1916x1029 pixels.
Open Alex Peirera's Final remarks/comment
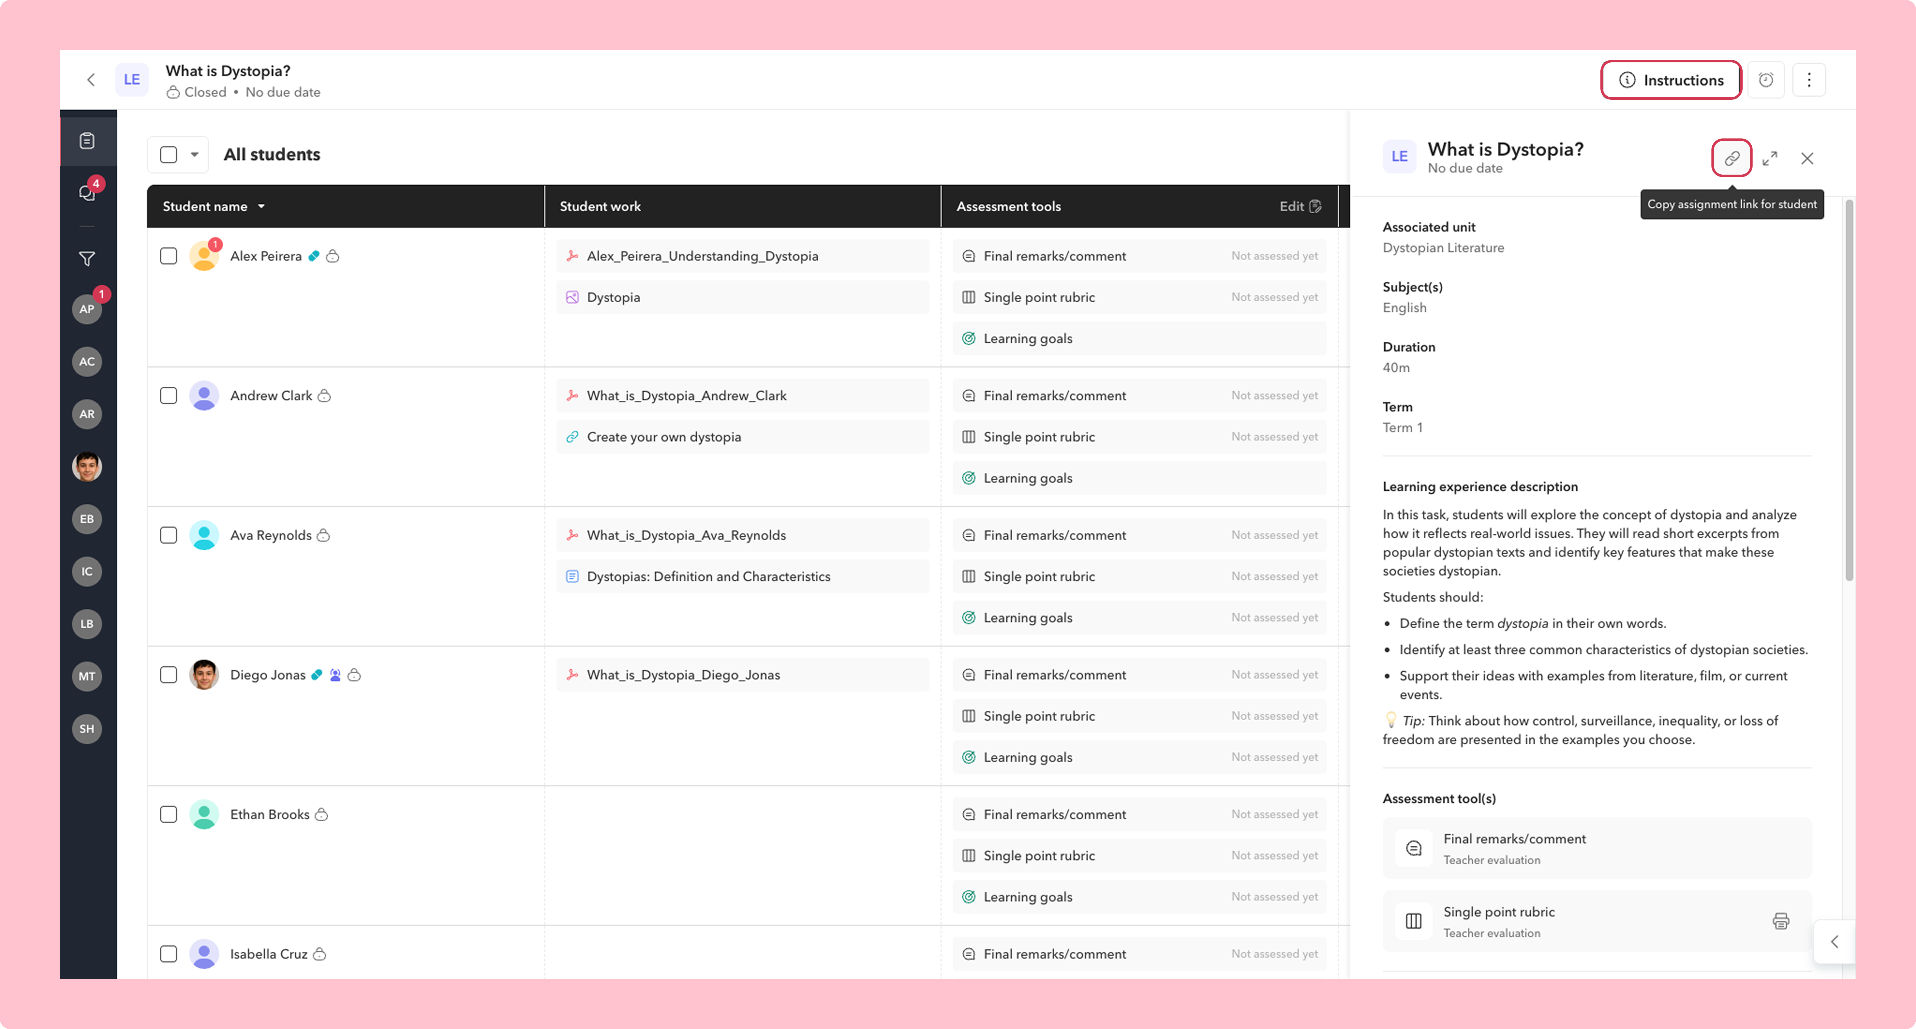(1139, 256)
